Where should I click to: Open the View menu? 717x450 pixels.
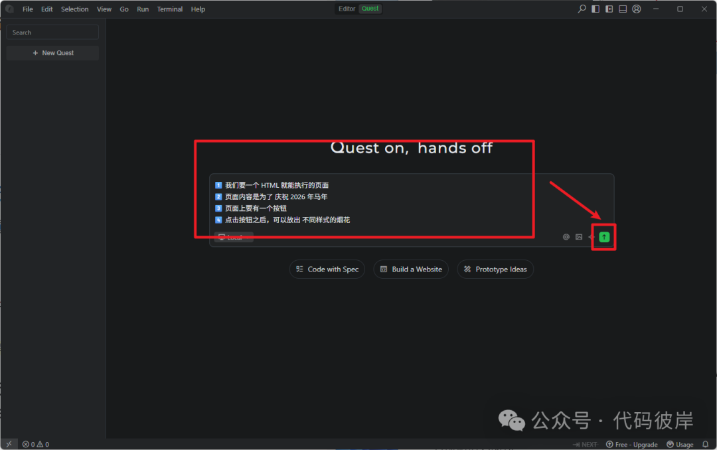[x=104, y=9]
